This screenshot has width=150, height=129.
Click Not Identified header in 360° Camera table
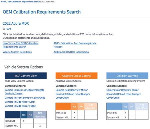[40, 115]
